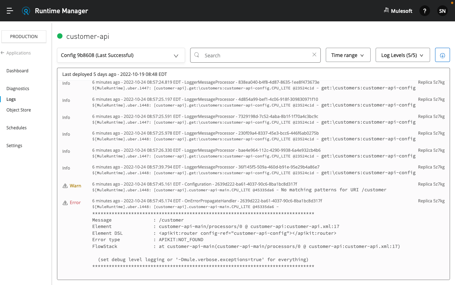Click the green status dot beside customer-api
This screenshot has width=455, height=285.
click(x=61, y=36)
